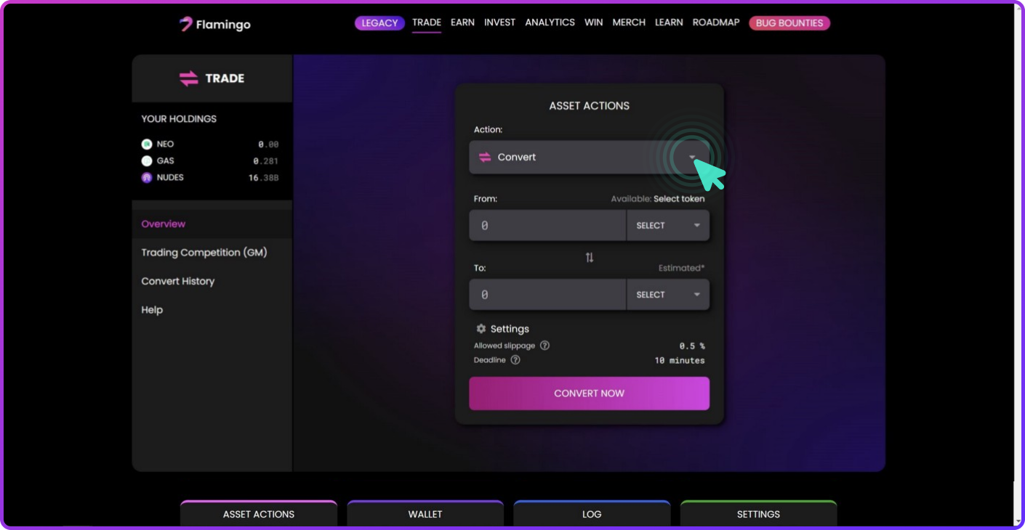
Task: Click the NEO balance 0.00
Action: [268, 144]
